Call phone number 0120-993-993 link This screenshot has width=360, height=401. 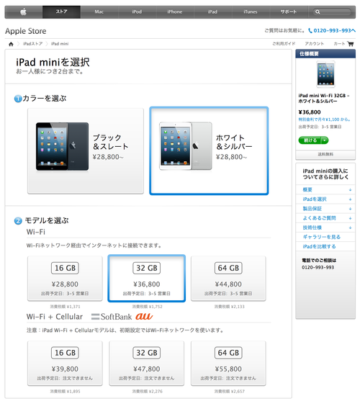click(334, 31)
